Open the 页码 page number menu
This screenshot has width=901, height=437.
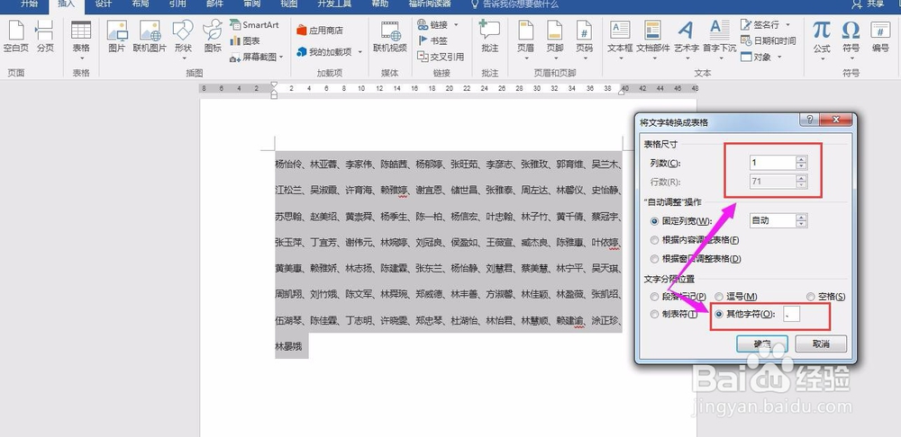pos(585,40)
